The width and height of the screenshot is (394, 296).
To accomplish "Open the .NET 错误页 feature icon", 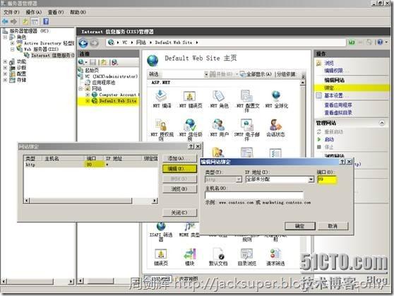I will click(190, 99).
